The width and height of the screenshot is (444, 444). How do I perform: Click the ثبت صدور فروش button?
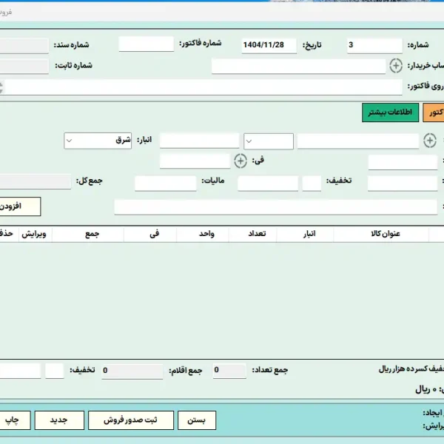(131, 420)
